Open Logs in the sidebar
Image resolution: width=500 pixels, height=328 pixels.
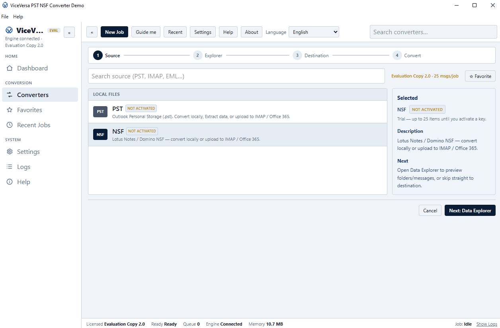[x=40, y=167]
